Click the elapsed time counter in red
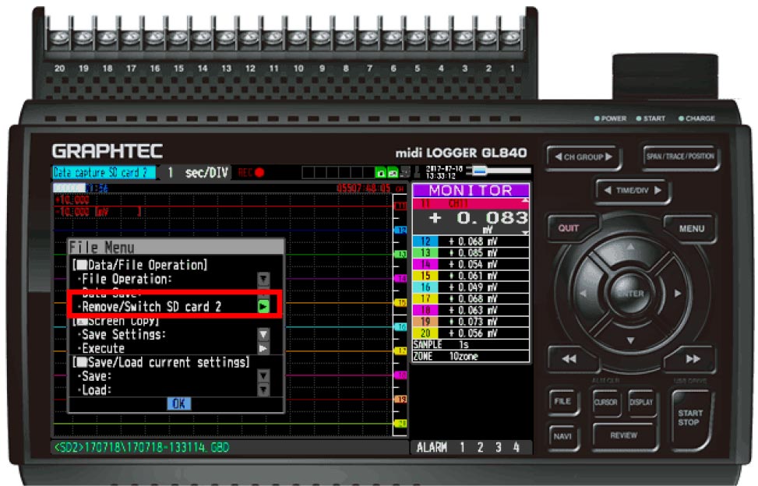 coord(362,188)
